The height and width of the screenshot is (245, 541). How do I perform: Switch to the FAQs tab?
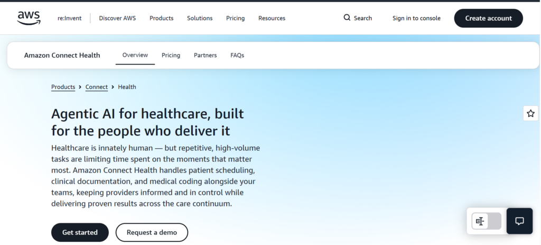coord(237,55)
